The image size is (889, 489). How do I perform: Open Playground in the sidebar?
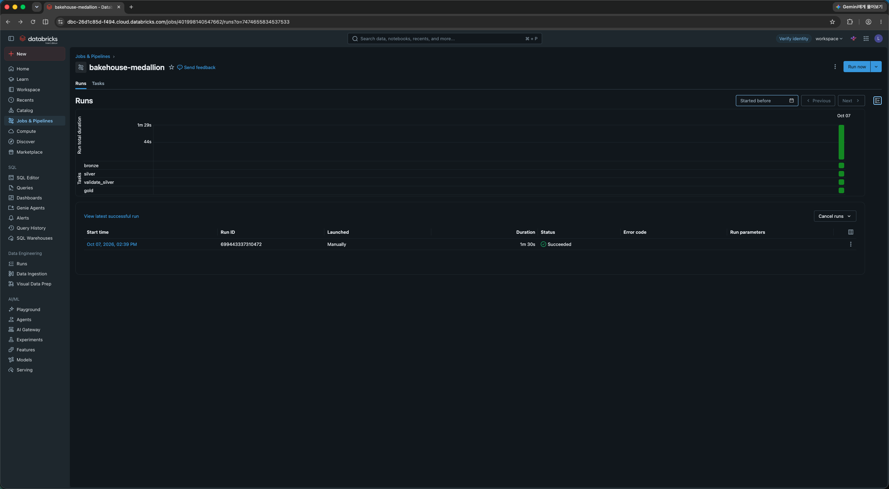[34, 309]
